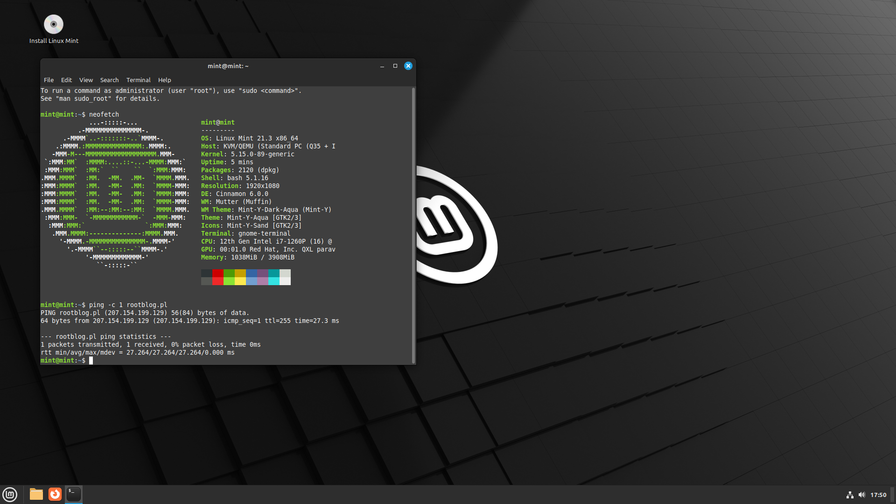The width and height of the screenshot is (896, 504).
Task: Select the running Terminal in the taskbar
Action: click(x=74, y=495)
